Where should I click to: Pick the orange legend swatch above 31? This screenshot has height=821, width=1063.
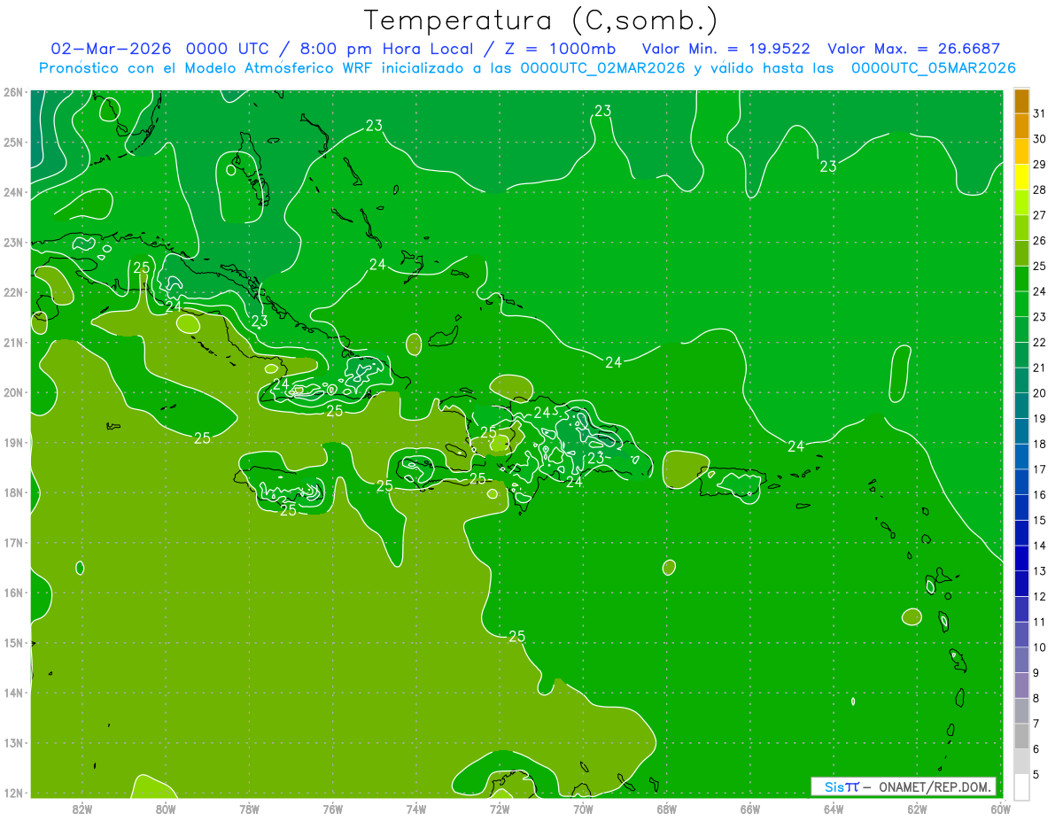point(1022,101)
